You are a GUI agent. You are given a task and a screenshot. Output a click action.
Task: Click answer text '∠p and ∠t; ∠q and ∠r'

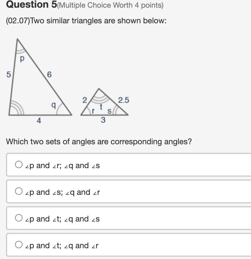click(x=62, y=246)
